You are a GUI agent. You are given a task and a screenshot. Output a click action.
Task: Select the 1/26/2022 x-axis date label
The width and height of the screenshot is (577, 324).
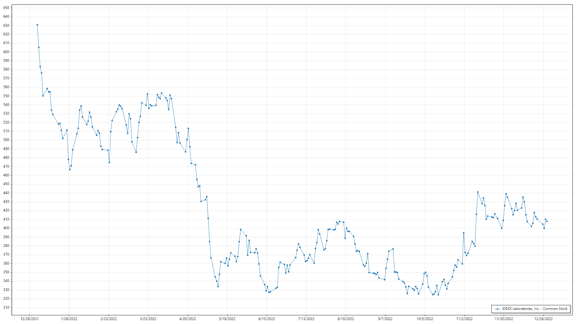click(x=69, y=319)
